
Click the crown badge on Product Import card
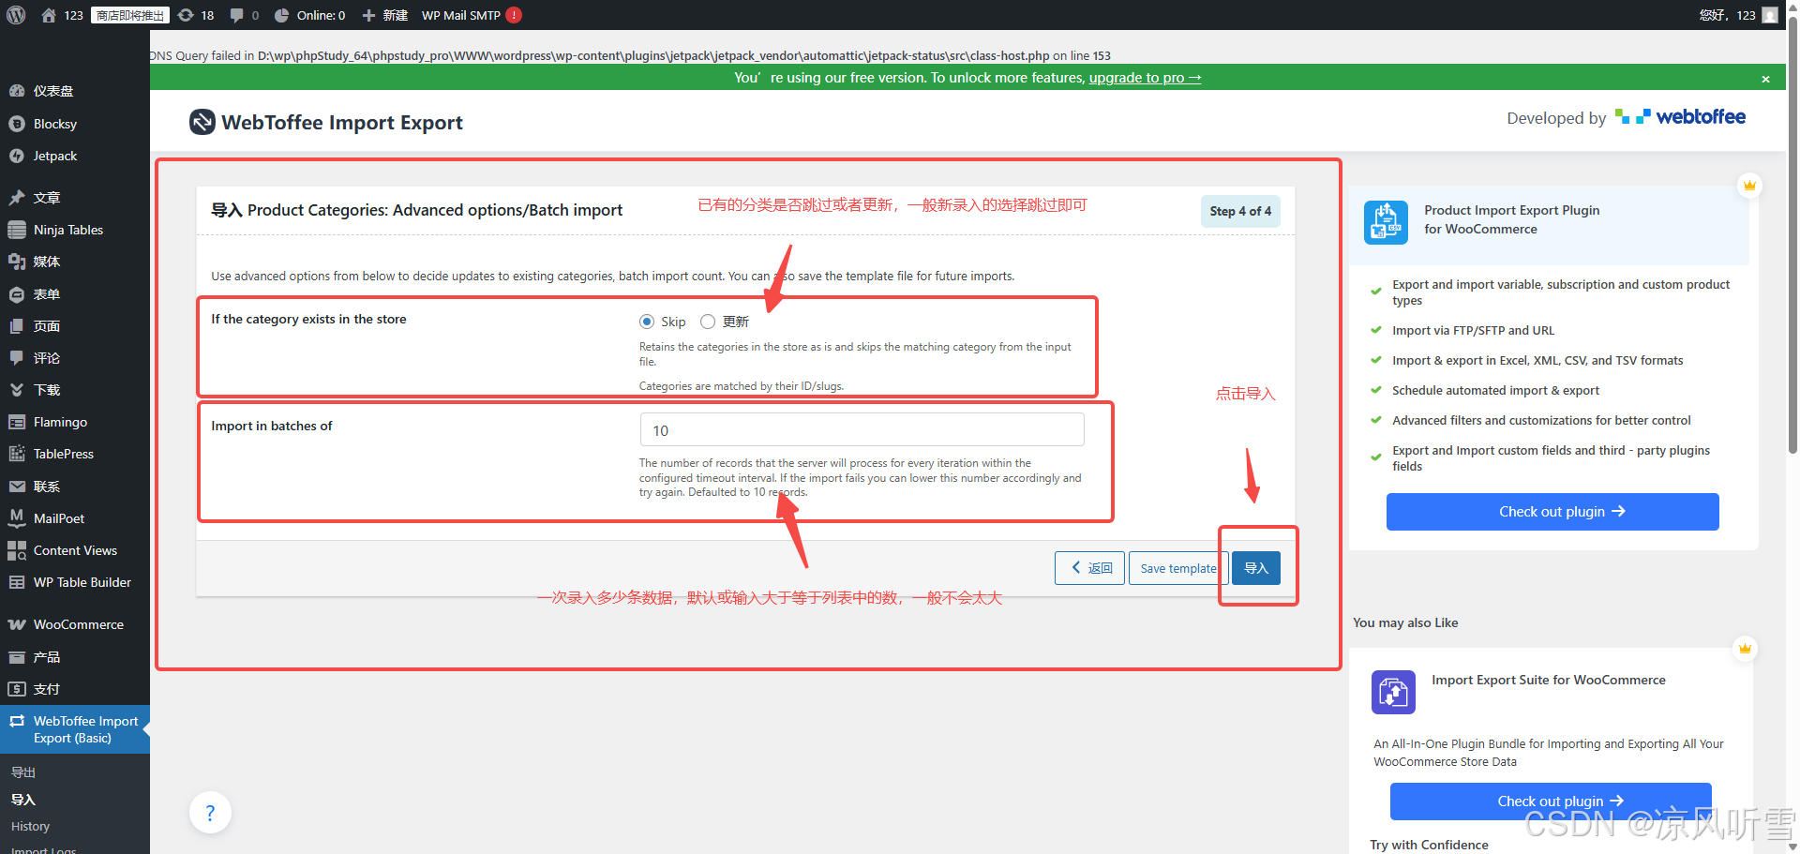click(x=1749, y=185)
